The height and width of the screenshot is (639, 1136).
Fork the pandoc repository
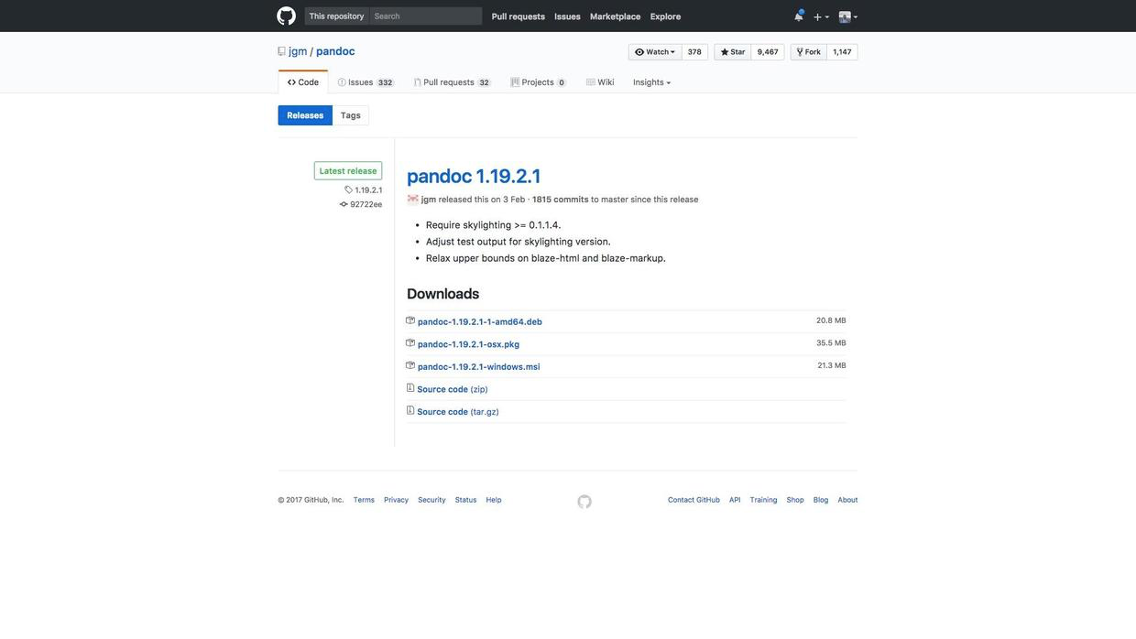(809, 52)
